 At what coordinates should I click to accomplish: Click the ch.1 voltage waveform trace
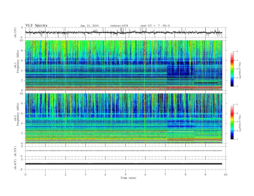123,32
